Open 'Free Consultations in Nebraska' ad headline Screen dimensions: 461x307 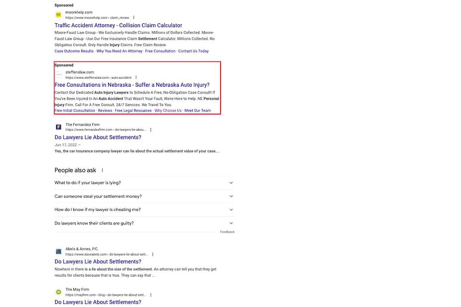tap(132, 85)
